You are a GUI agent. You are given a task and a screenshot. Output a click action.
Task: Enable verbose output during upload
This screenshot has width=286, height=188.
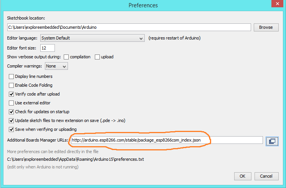[x=97, y=57]
